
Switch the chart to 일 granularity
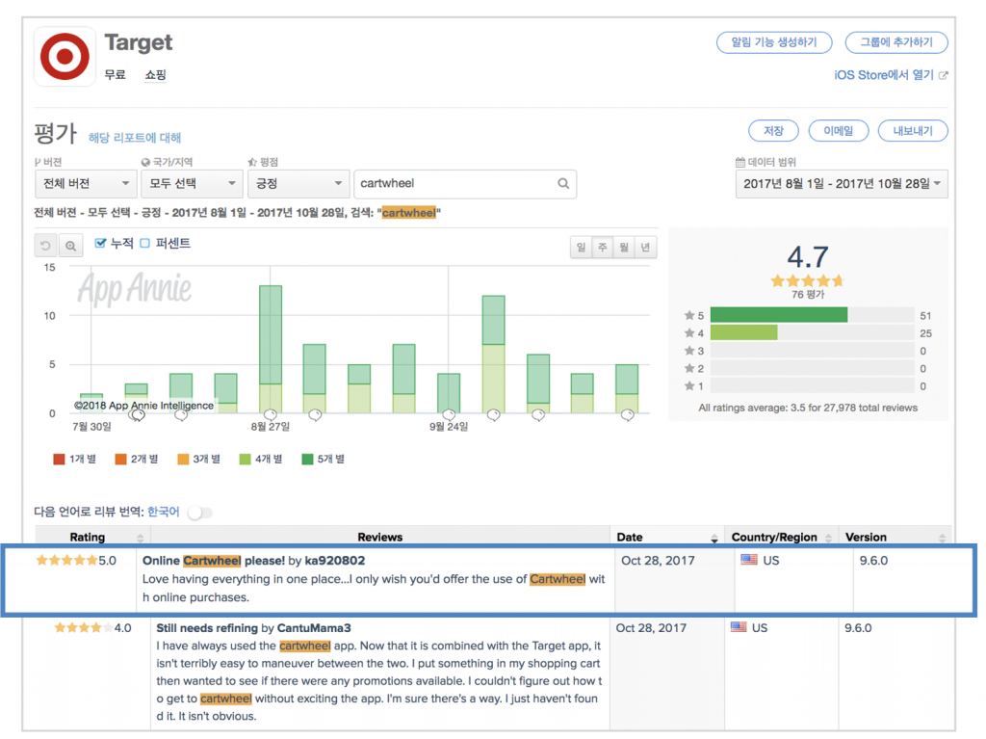[581, 248]
